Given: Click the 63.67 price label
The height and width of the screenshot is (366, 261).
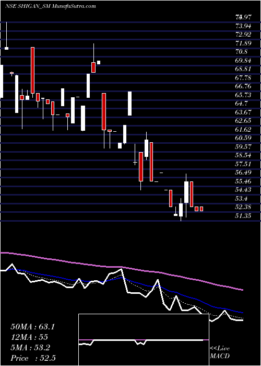Looking at the screenshot, I should click(243, 112).
